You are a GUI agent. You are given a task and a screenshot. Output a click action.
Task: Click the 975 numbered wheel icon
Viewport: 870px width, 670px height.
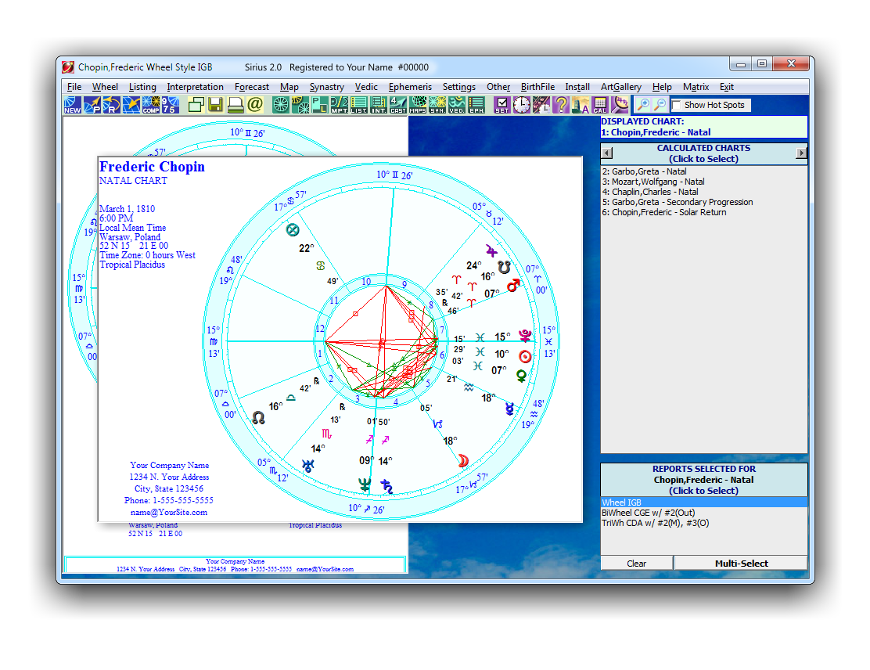(x=171, y=105)
